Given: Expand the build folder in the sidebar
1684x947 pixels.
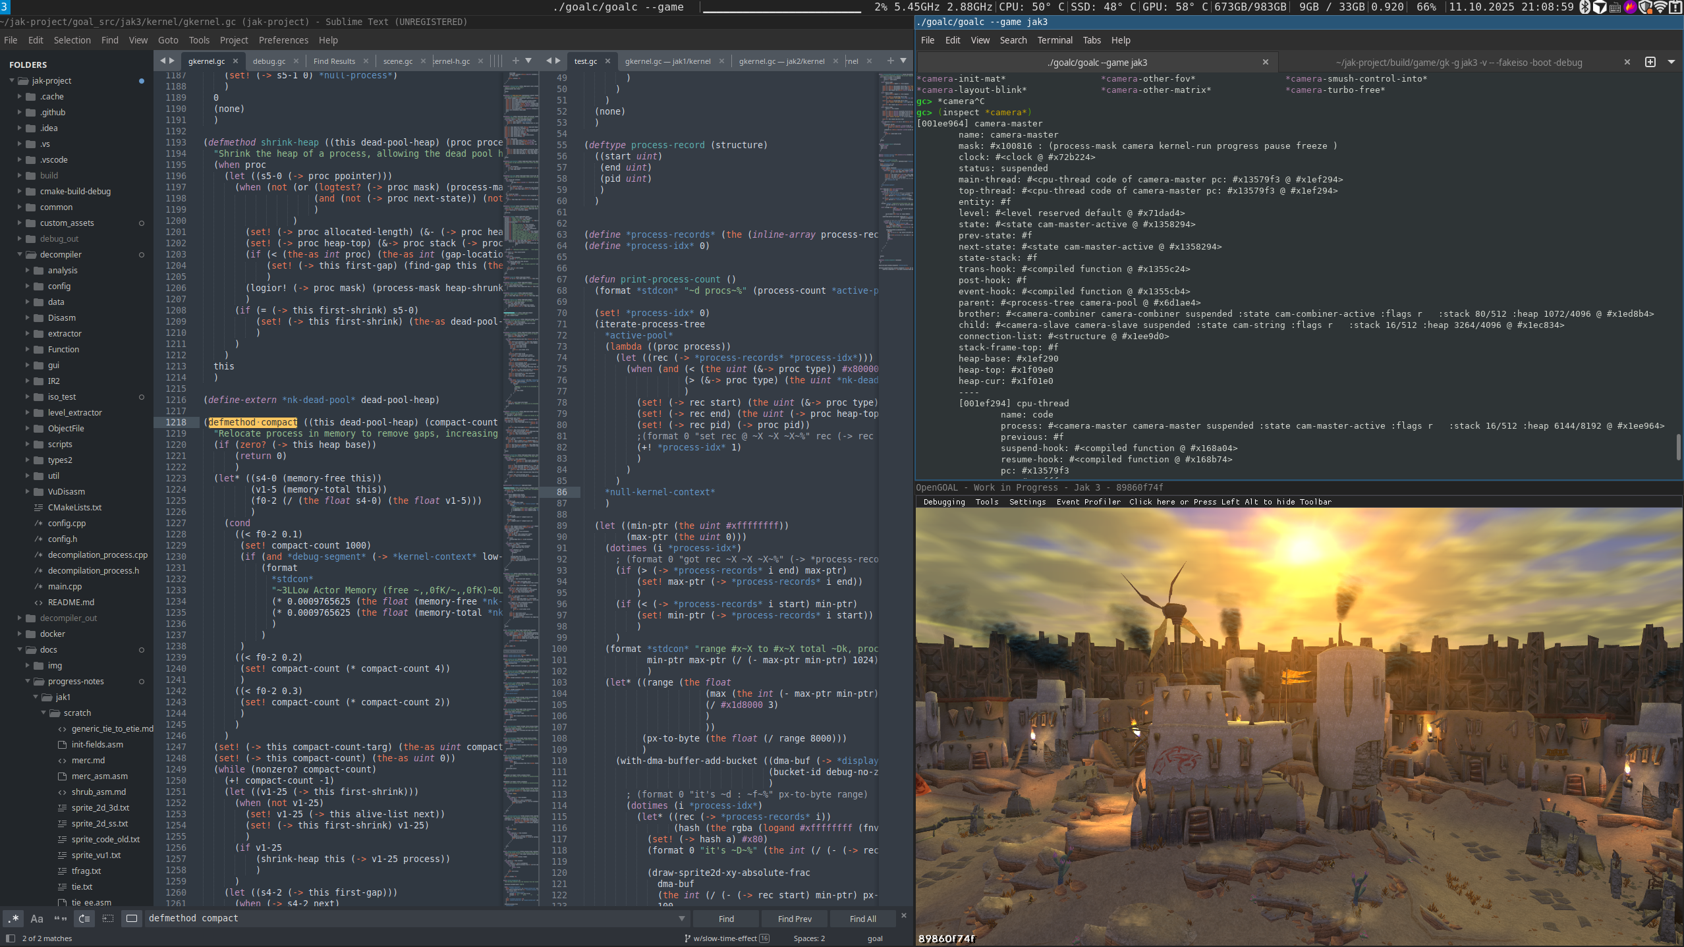Looking at the screenshot, I should (20, 175).
